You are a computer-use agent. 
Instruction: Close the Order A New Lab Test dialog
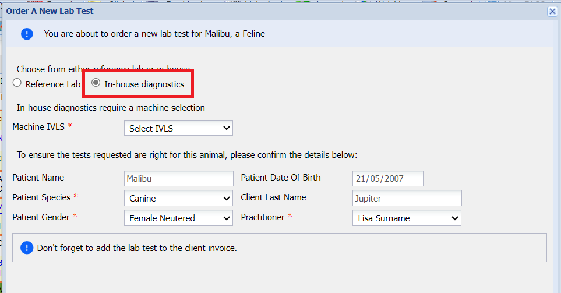pos(552,11)
